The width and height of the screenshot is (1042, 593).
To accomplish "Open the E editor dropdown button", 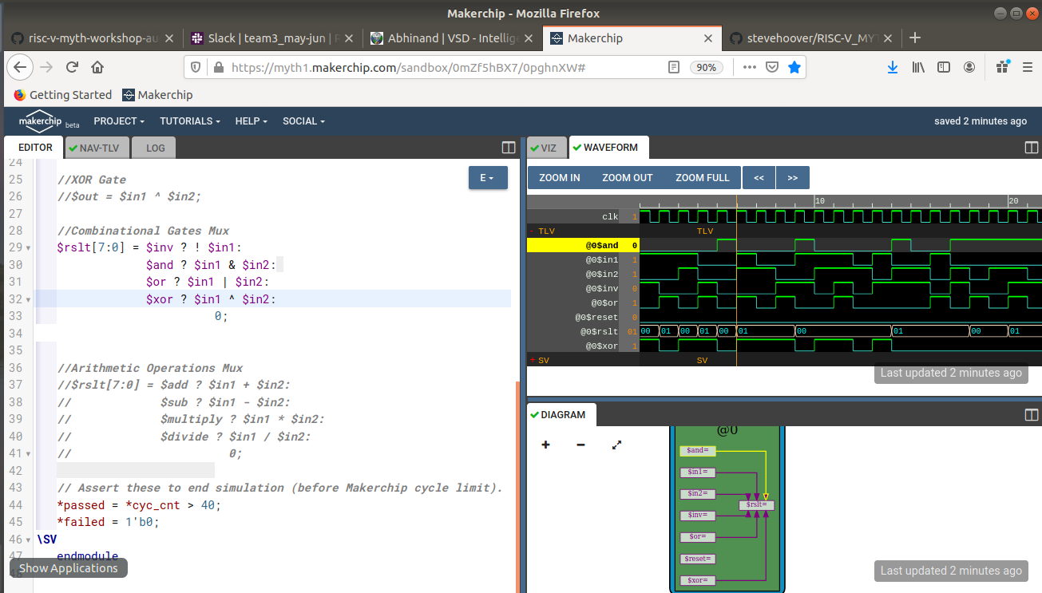I will click(x=488, y=178).
